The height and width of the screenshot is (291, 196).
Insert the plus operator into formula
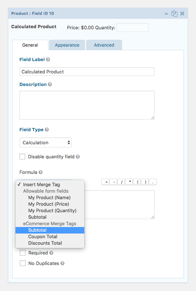pyautogui.click(x=106, y=182)
